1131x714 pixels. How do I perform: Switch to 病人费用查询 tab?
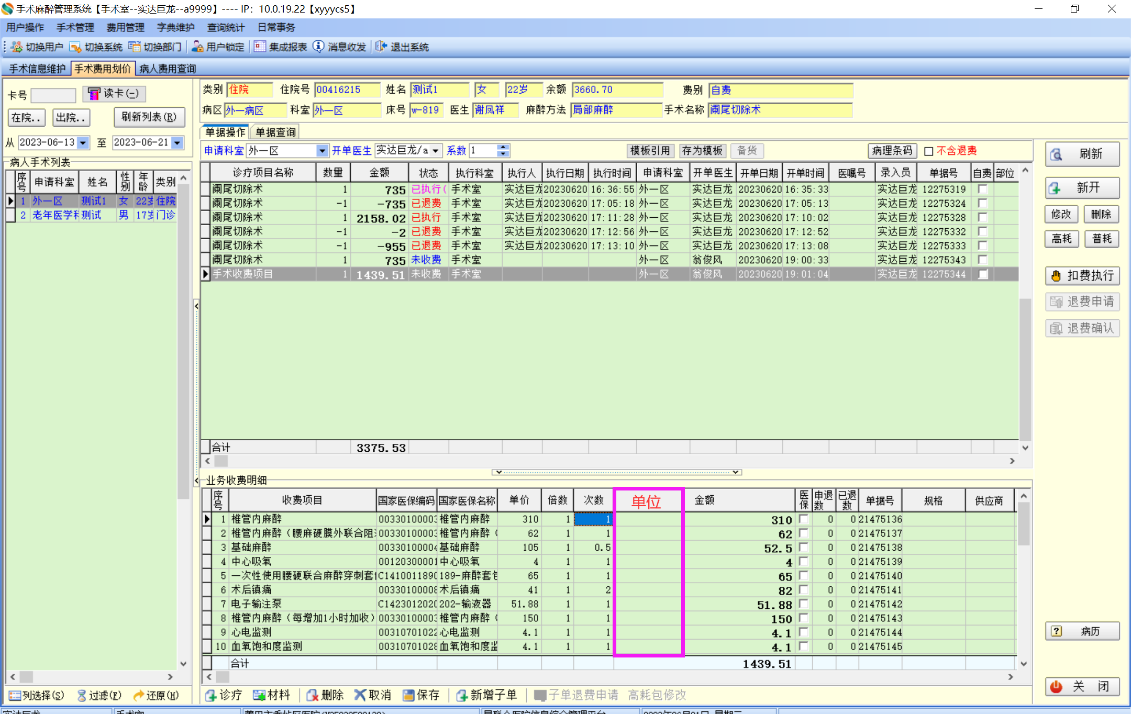coord(168,69)
